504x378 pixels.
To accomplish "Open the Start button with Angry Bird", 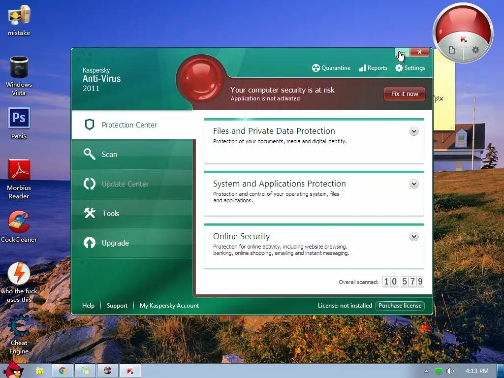I will pos(12,370).
